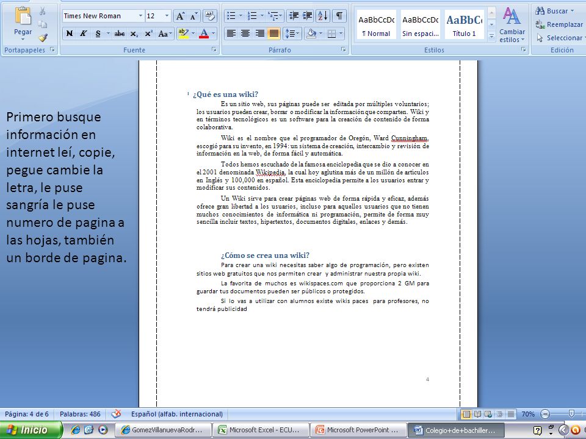Apply the Título 1 style
The height and width of the screenshot is (439, 586).
pos(464,24)
